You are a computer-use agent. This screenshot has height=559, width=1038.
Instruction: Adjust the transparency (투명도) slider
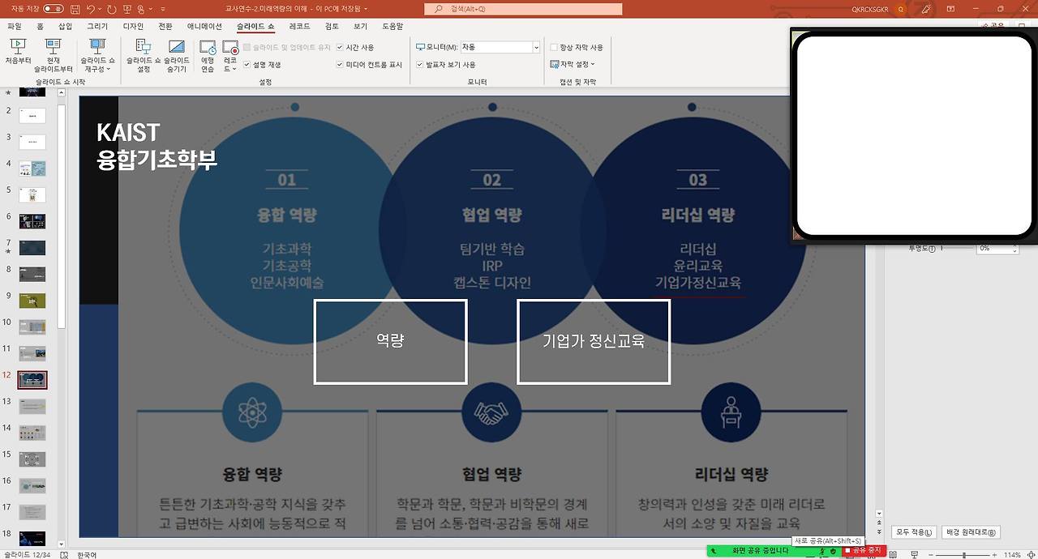[x=957, y=249]
